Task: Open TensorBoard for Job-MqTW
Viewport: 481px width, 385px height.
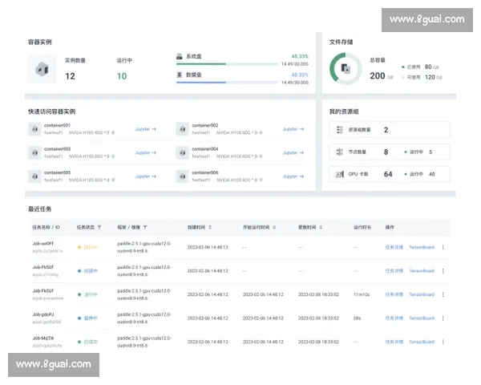Action: click(422, 342)
